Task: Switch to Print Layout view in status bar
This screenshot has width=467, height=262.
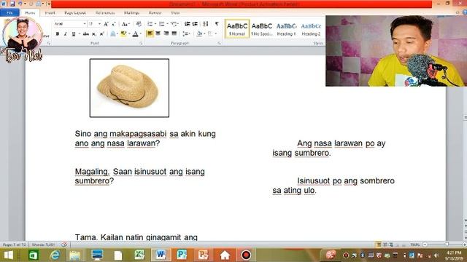Action: pyautogui.click(x=379, y=245)
